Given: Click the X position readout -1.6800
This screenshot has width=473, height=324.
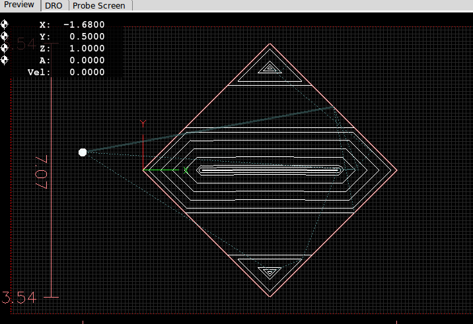Looking at the screenshot, I should coord(83,25).
